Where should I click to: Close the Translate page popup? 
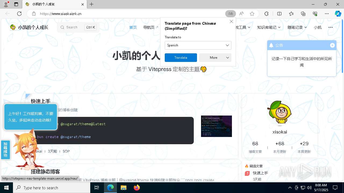[231, 21]
